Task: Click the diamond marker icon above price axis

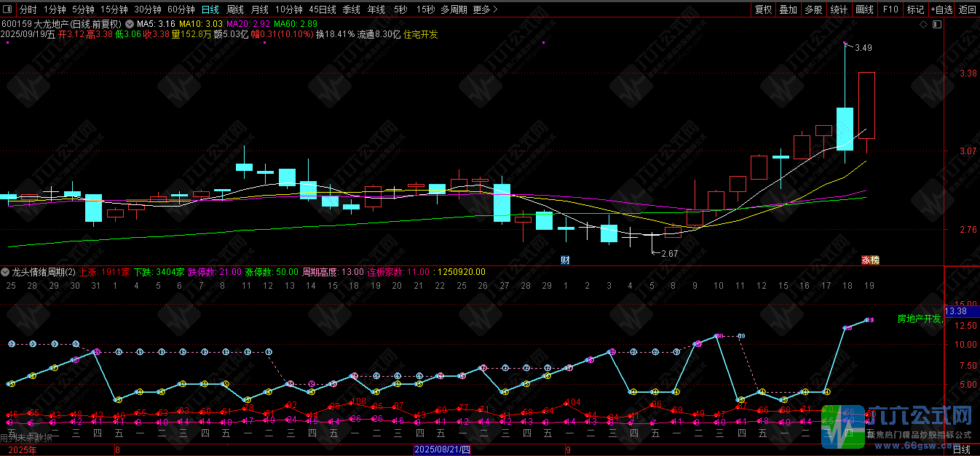Action: point(923,25)
